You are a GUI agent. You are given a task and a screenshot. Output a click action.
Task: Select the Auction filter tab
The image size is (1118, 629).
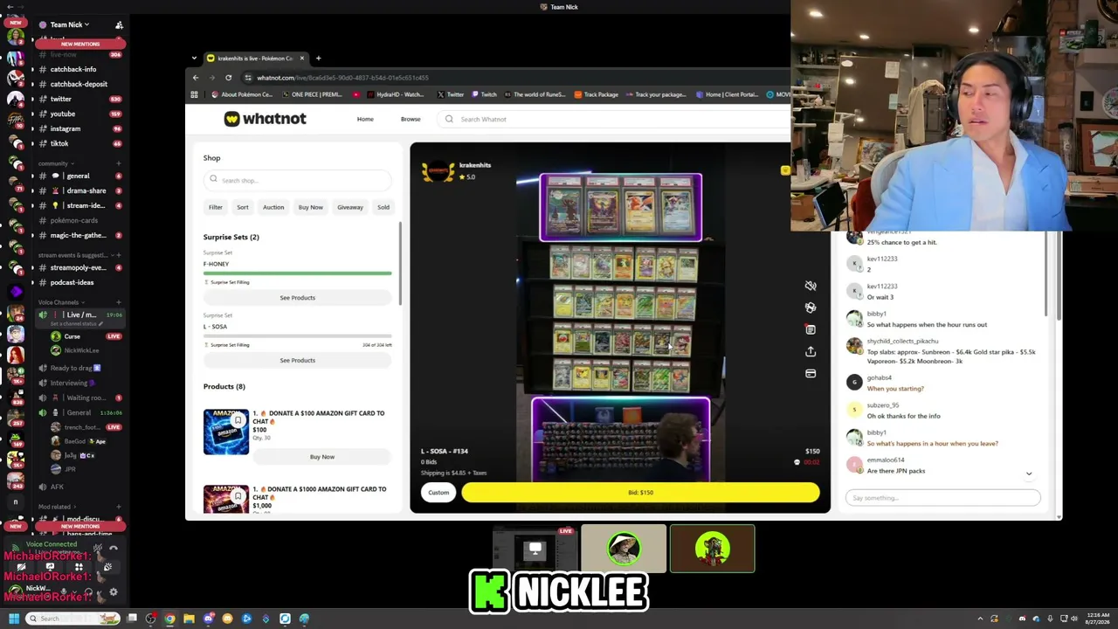click(273, 207)
